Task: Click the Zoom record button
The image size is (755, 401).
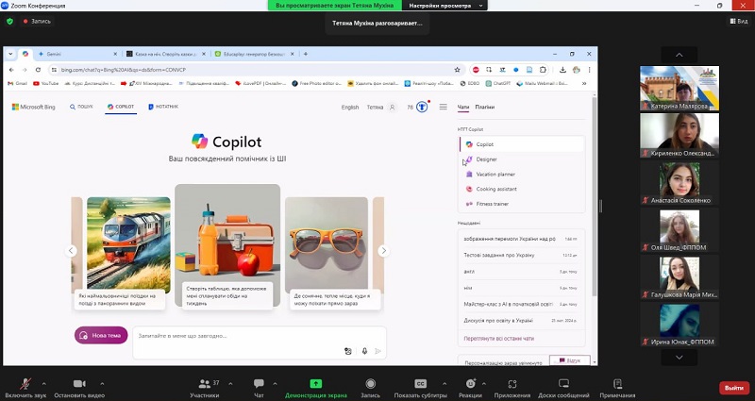Action: 370,388
